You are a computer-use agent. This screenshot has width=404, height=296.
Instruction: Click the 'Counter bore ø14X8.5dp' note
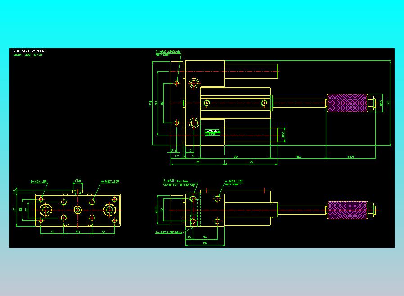click(x=180, y=185)
